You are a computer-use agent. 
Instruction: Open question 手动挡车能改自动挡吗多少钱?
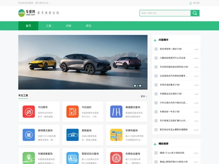(174, 67)
